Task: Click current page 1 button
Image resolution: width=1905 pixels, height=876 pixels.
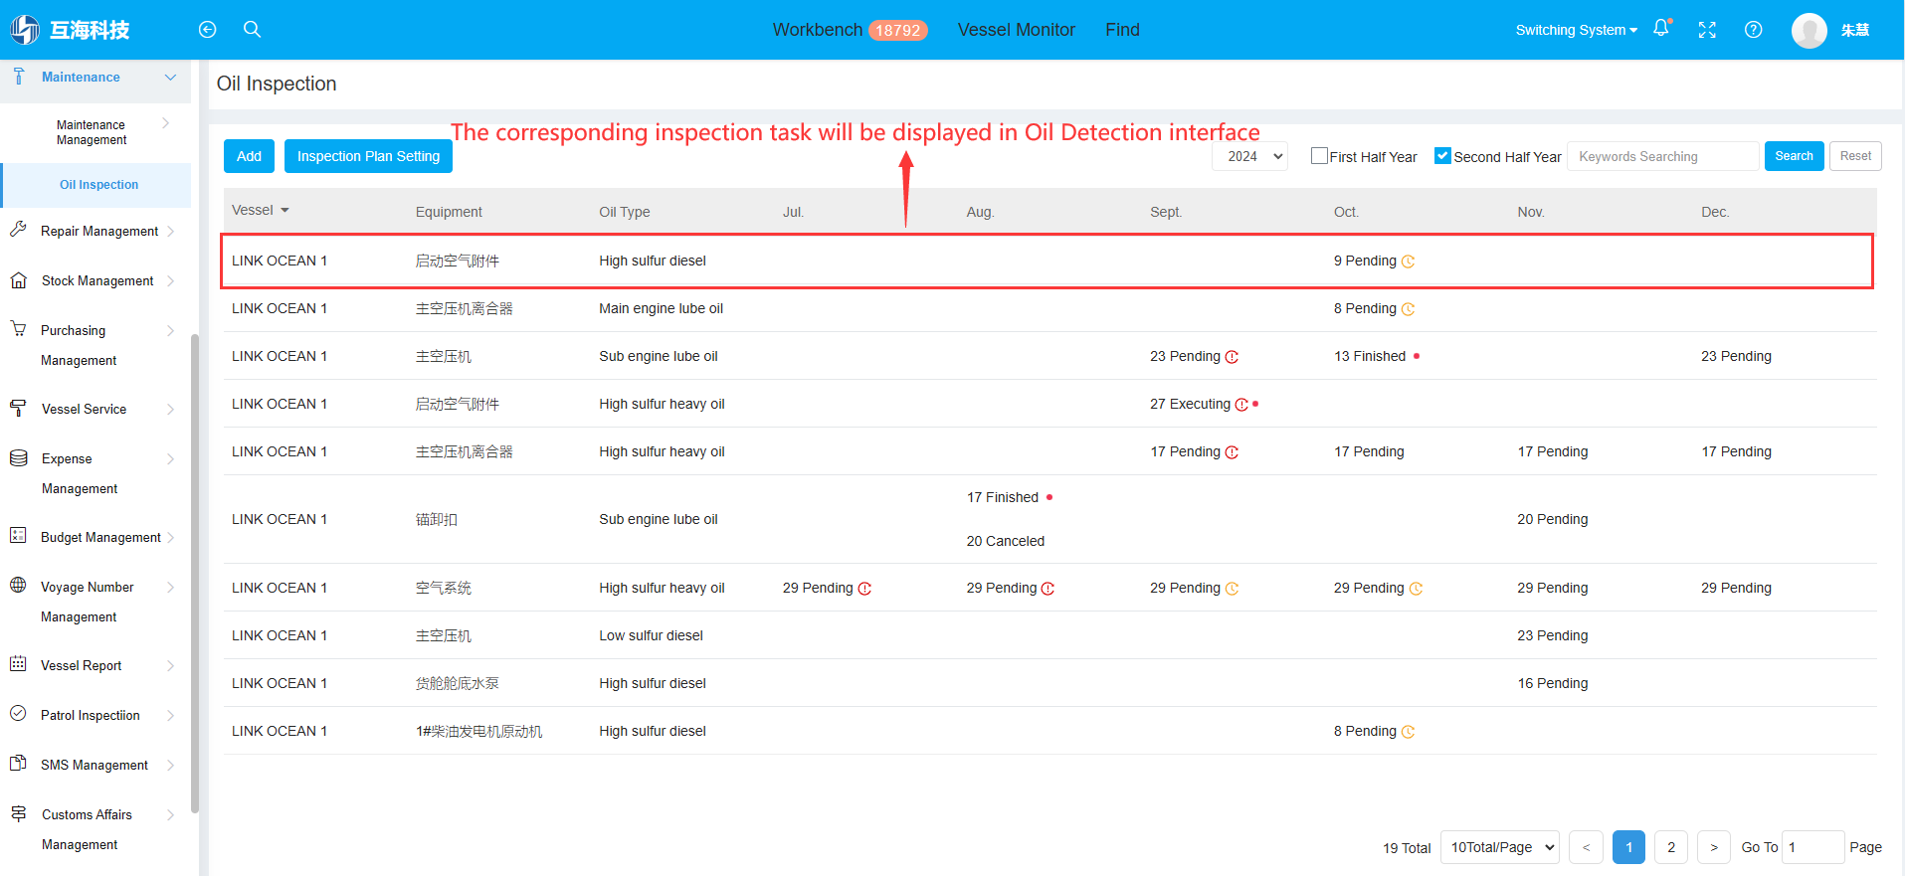Action: pyautogui.click(x=1628, y=847)
